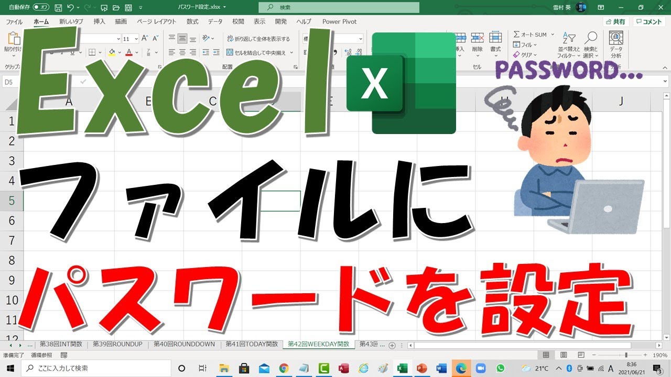The image size is (671, 377).
Task: Click the search (検索) box in title bar
Action: click(x=339, y=7)
